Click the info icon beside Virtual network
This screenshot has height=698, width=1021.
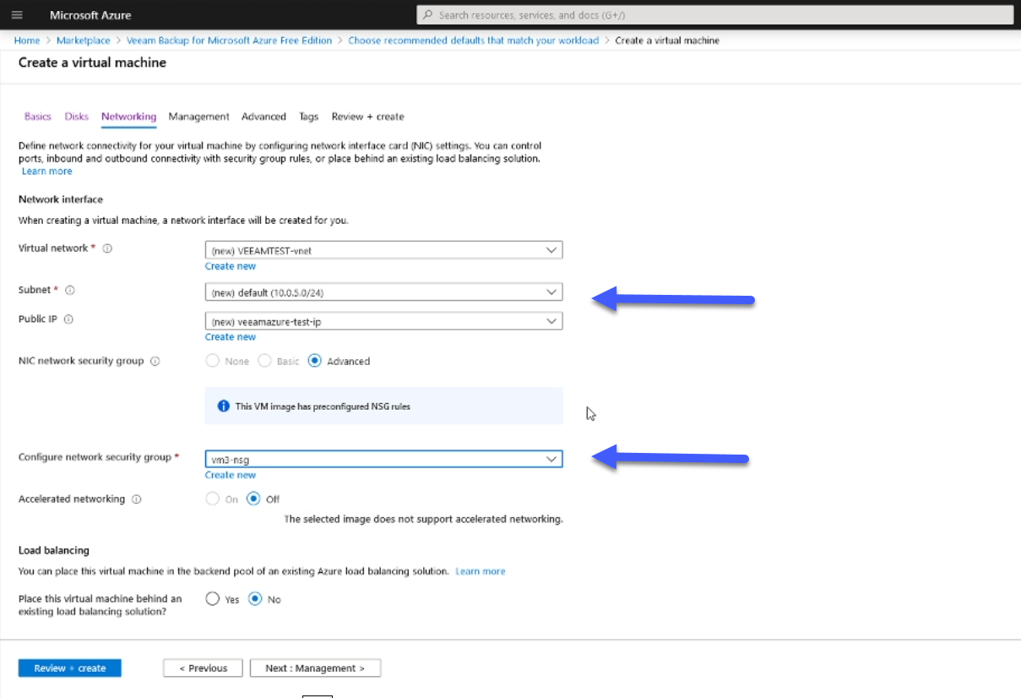pos(107,248)
